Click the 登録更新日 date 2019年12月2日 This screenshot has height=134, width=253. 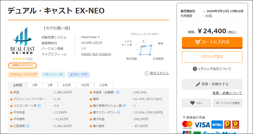[92, 43]
